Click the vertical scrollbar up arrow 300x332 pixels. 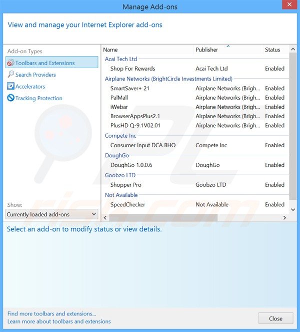point(293,49)
